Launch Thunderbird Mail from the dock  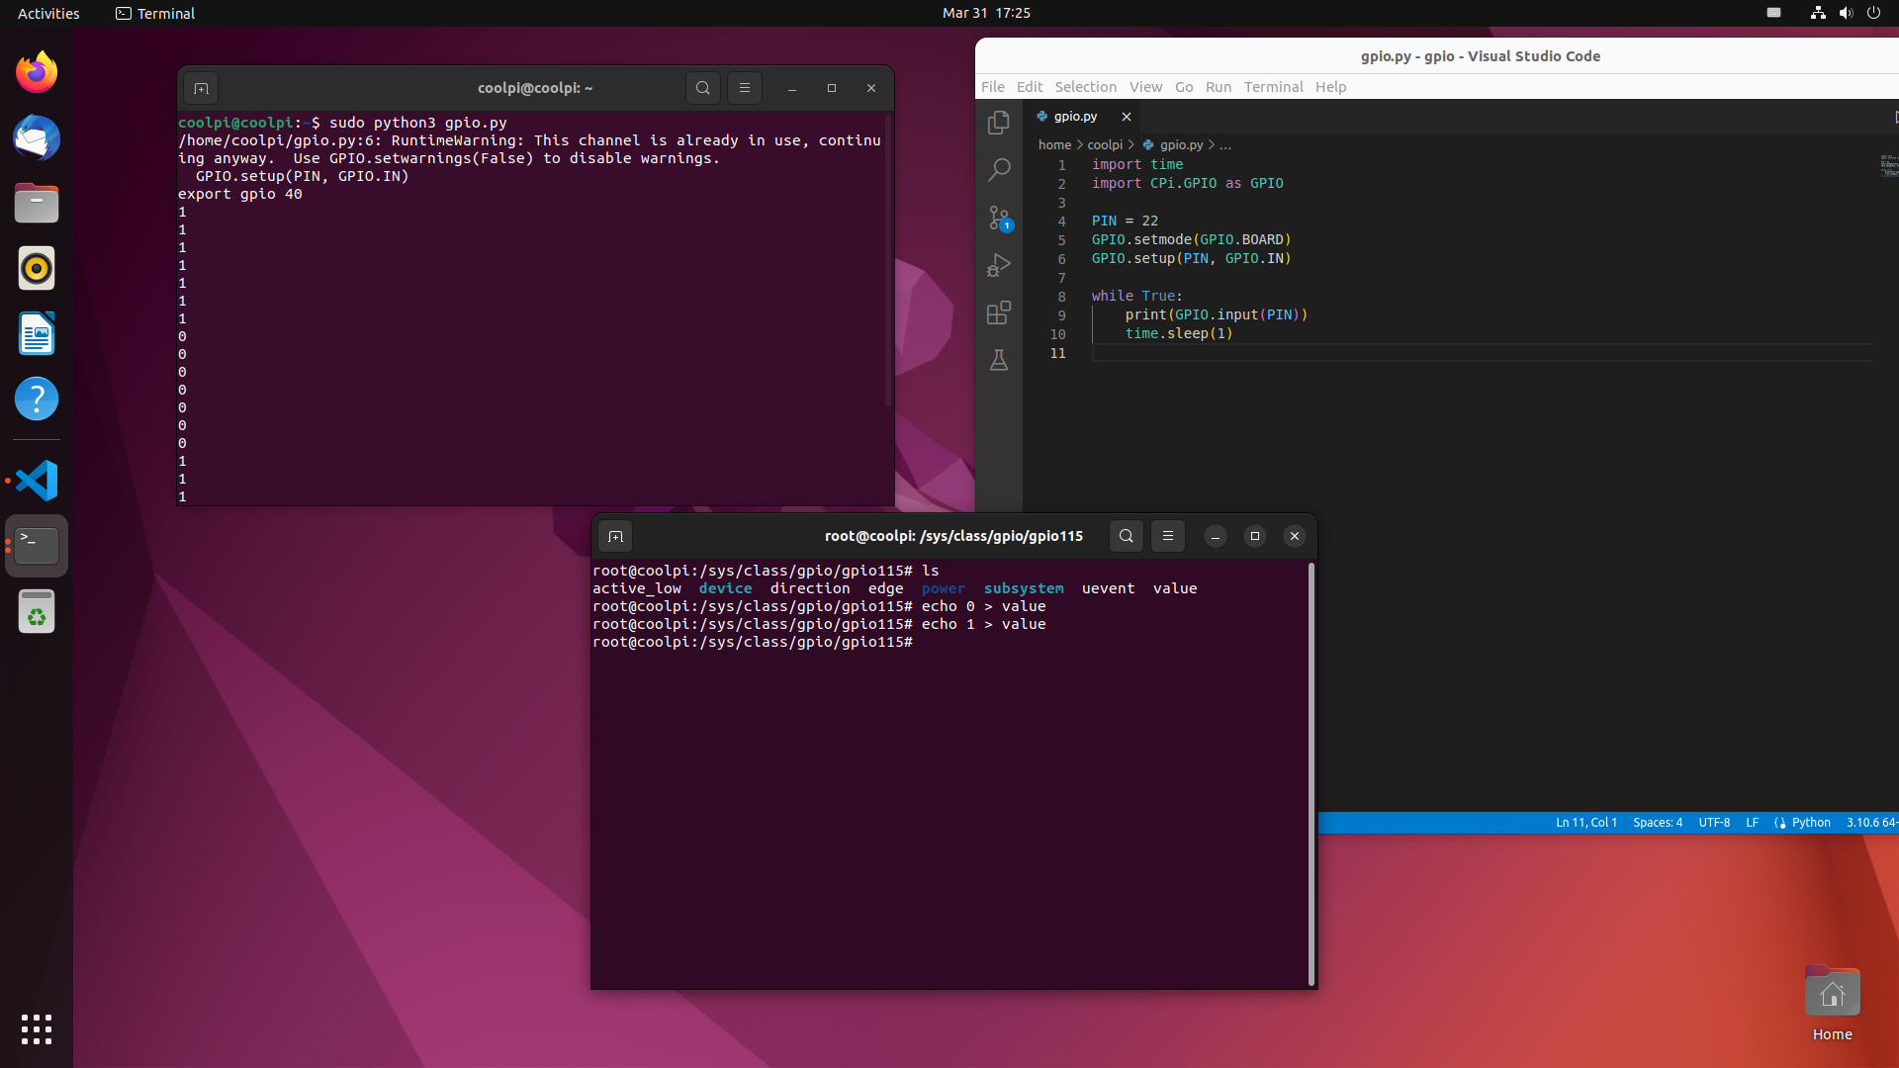click(x=37, y=137)
